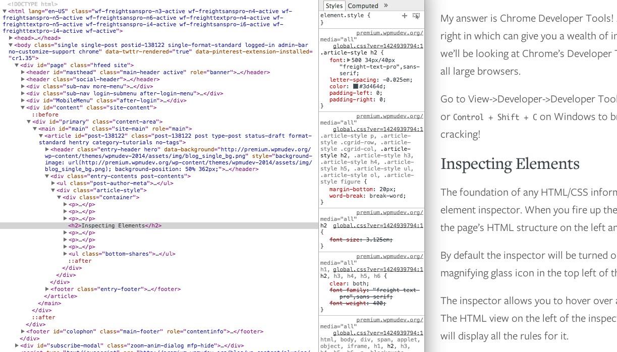Expand the font shorthand property triangle

[348, 61]
